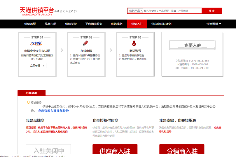
Task: Click the STEP 02 label
Action: [86, 37]
